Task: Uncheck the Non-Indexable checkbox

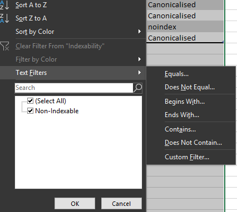Action: click(x=30, y=111)
